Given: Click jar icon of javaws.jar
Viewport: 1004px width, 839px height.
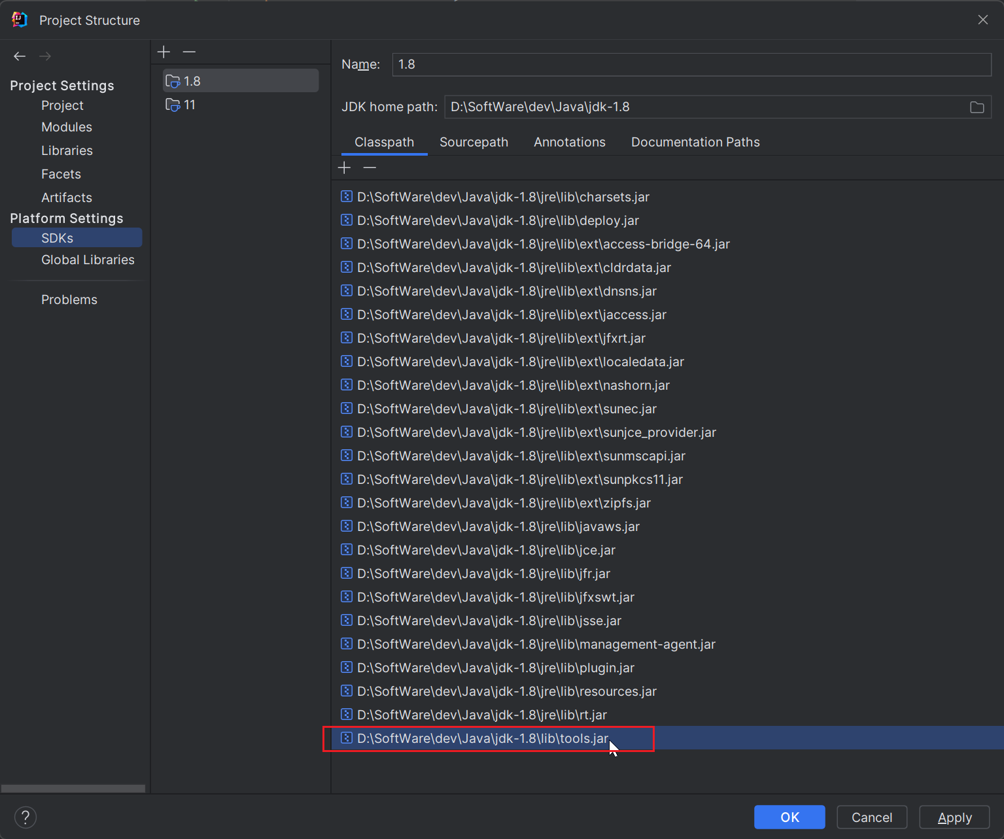Looking at the screenshot, I should [x=347, y=526].
